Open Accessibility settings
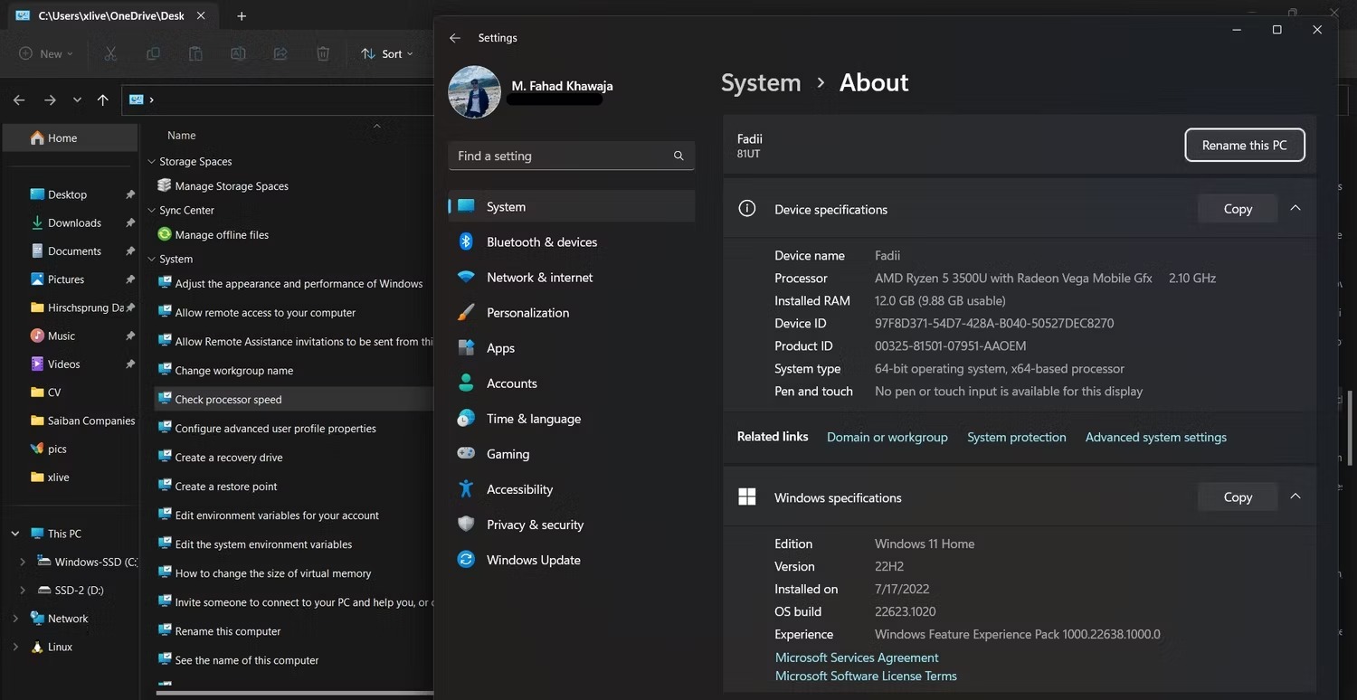This screenshot has width=1357, height=700. click(x=572, y=488)
